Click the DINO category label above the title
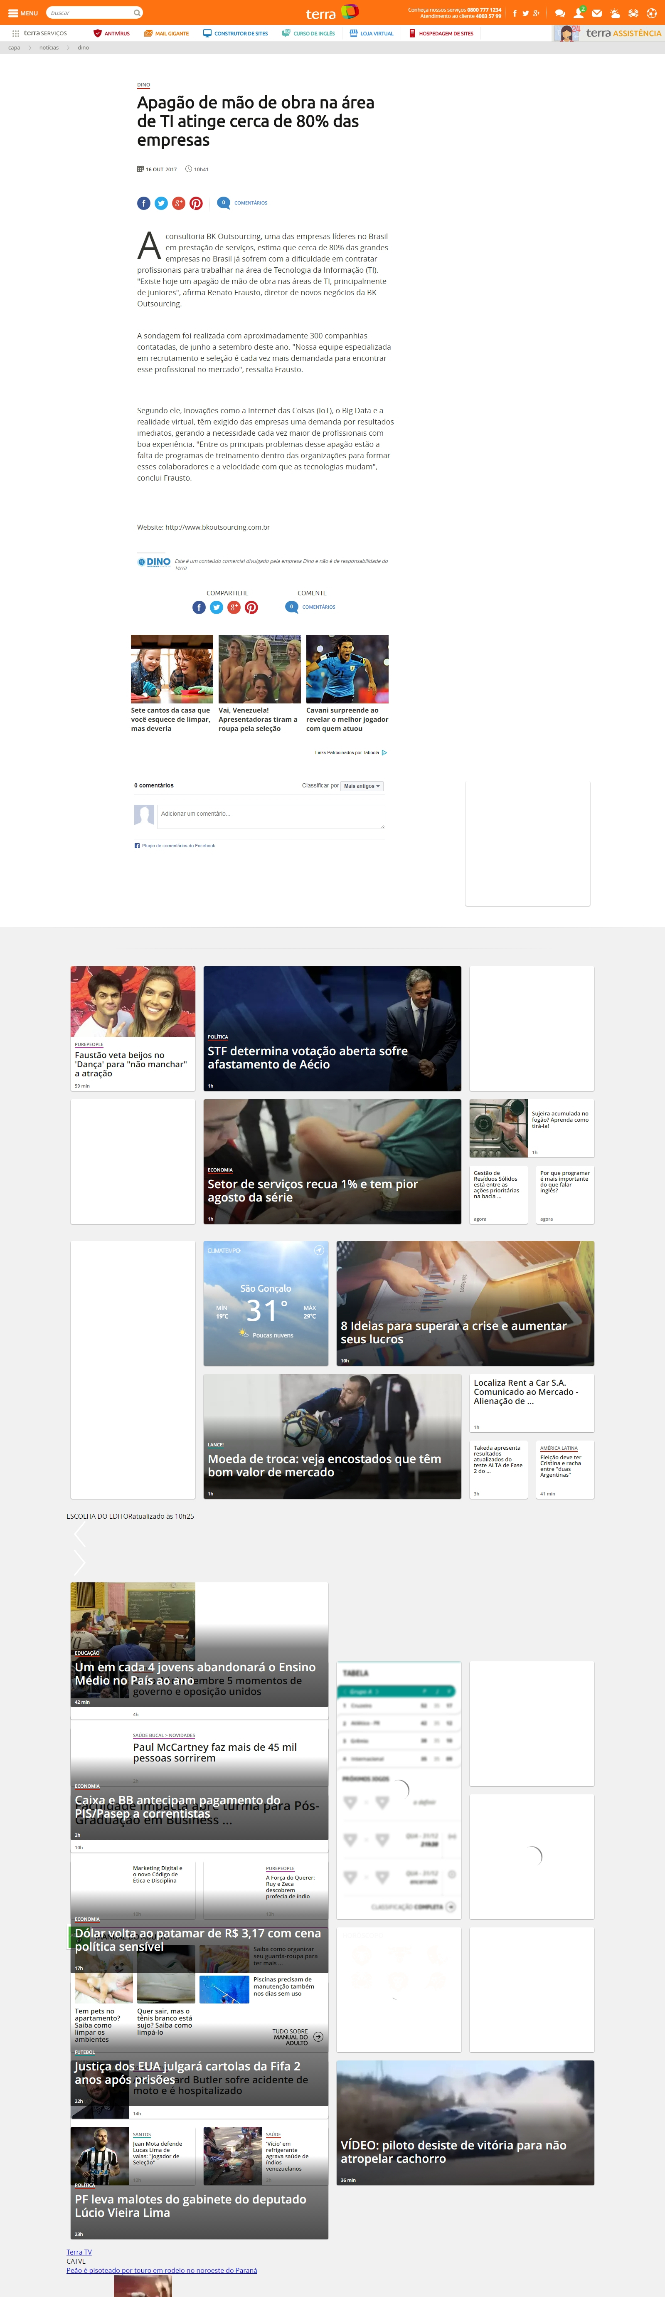 (143, 85)
